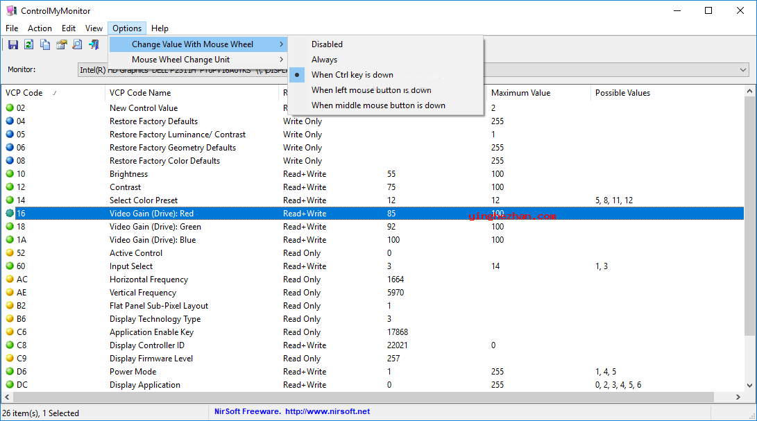The width and height of the screenshot is (757, 421).
Task: Click the blue status dot for code 05
Action: click(x=10, y=135)
